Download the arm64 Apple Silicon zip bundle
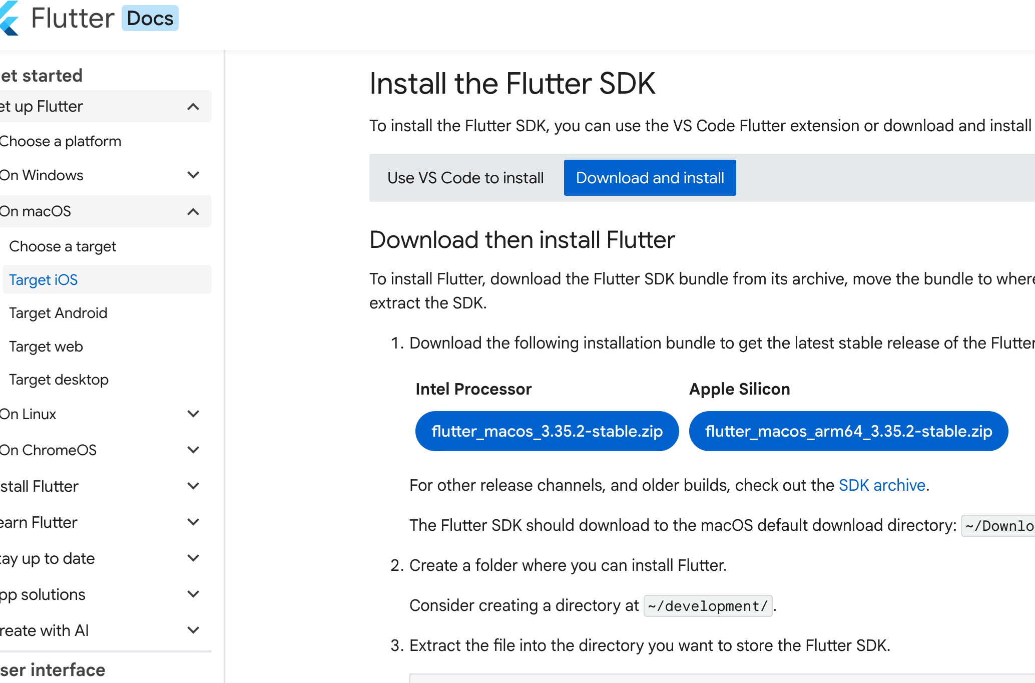The width and height of the screenshot is (1035, 683). (x=848, y=431)
